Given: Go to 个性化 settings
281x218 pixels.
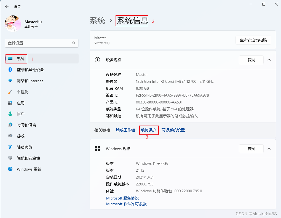Looking at the screenshot, I should tap(42, 92).
